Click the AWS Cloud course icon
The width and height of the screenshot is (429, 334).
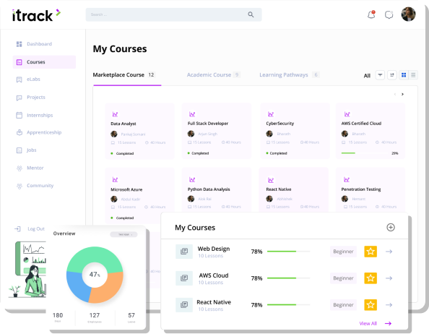tap(184, 278)
